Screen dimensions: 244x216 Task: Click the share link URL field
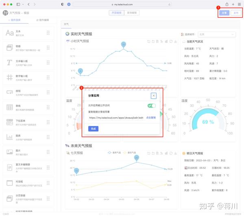pos(116,118)
